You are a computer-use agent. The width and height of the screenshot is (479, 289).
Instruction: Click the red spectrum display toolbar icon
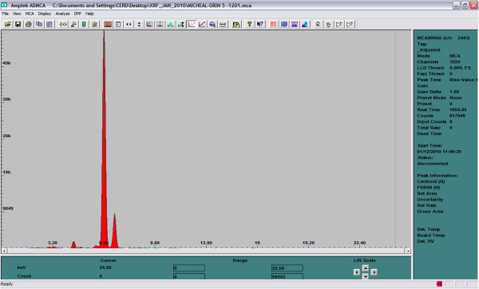pos(108,24)
